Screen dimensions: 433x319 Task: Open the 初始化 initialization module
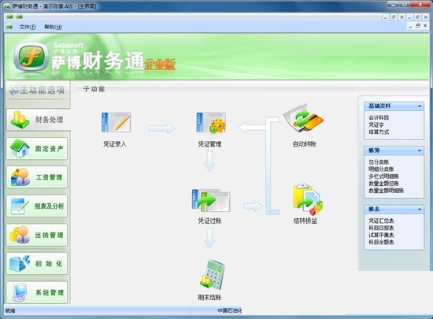(37, 264)
